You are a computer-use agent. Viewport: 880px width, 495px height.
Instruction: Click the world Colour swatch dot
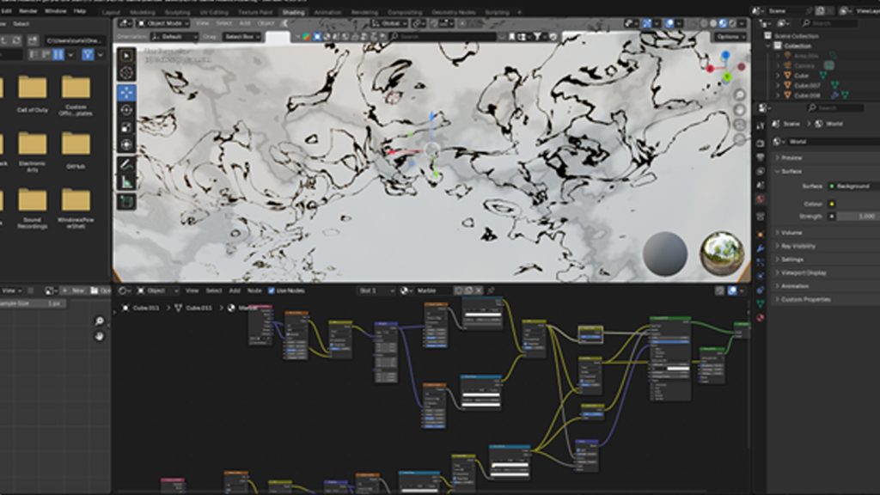[831, 204]
